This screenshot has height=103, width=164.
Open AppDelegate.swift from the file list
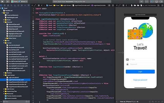(12, 17)
